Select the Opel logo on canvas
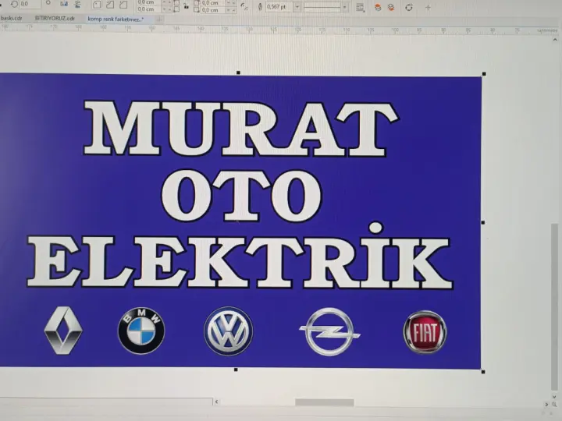Viewport: 562px width, 421px height. pyautogui.click(x=329, y=332)
